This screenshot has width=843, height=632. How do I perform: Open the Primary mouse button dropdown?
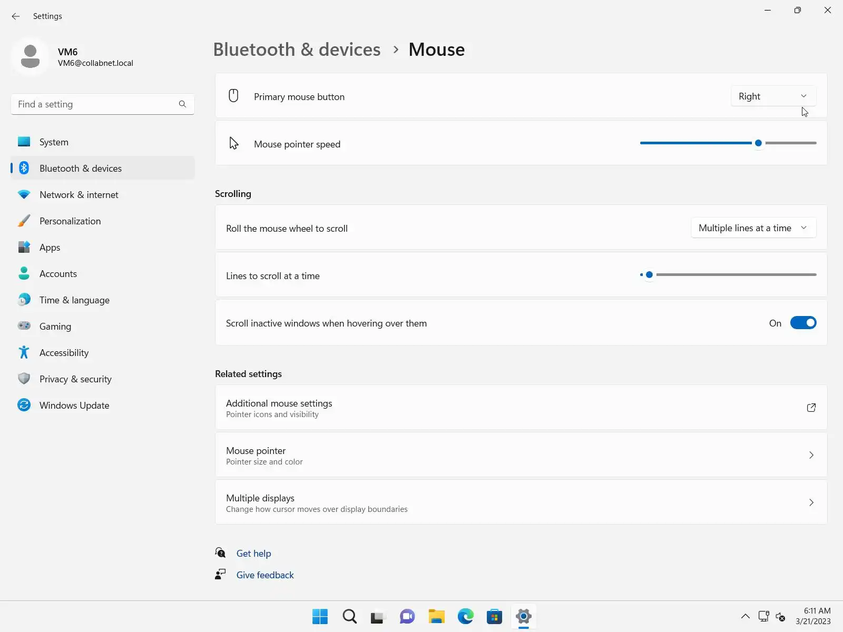coord(773,96)
